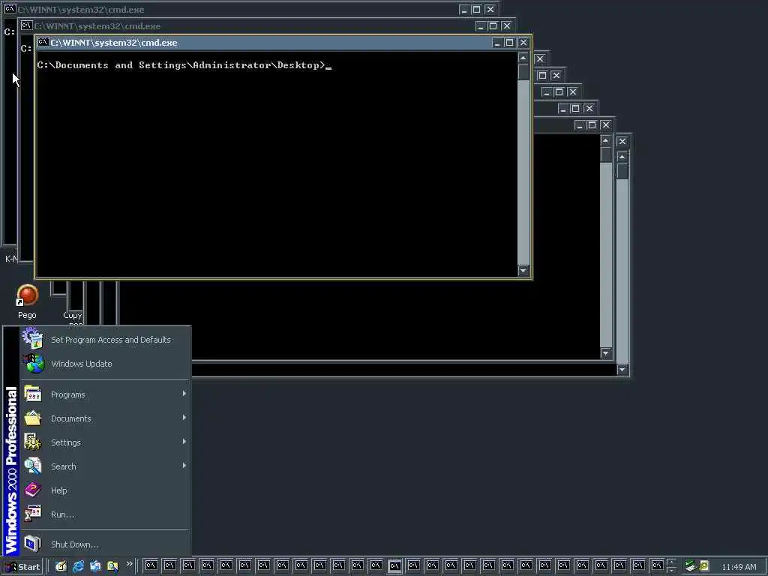This screenshot has height=576, width=768.
Task: Close the rearmost top-left cmd window
Action: tap(490, 10)
